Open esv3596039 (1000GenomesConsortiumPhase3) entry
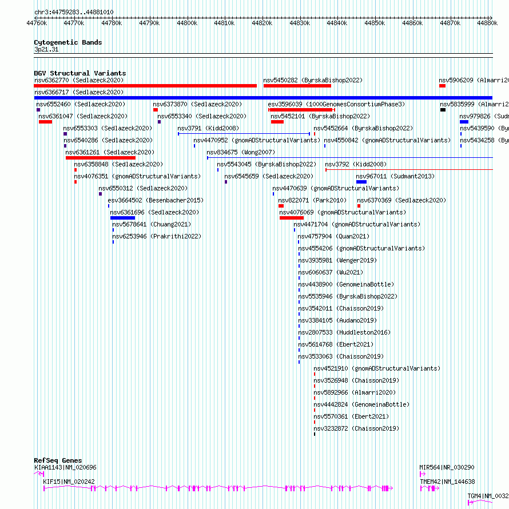The image size is (509, 509). coord(336,104)
